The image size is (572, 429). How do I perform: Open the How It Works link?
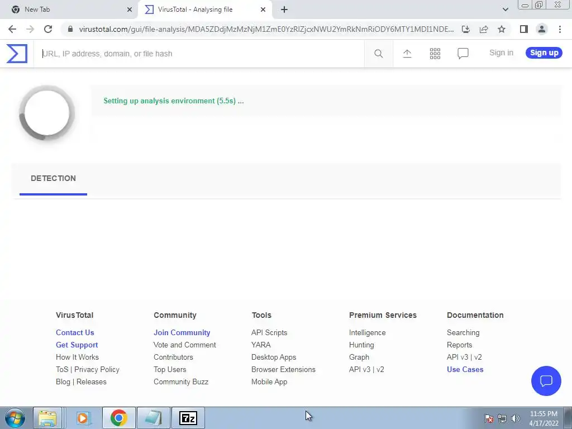click(77, 357)
